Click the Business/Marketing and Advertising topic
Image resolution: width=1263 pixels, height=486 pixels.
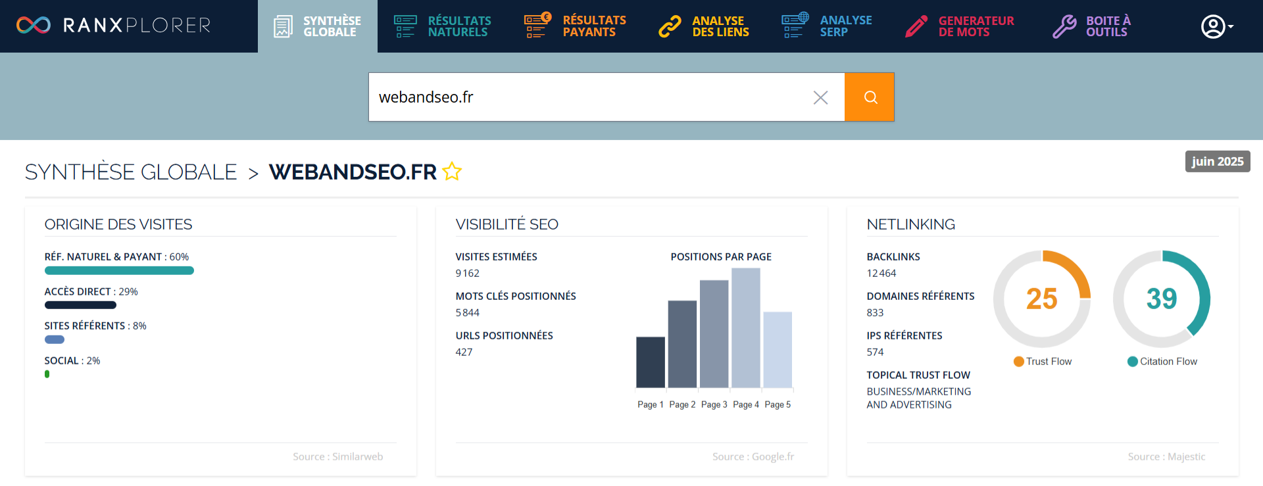[x=919, y=398]
